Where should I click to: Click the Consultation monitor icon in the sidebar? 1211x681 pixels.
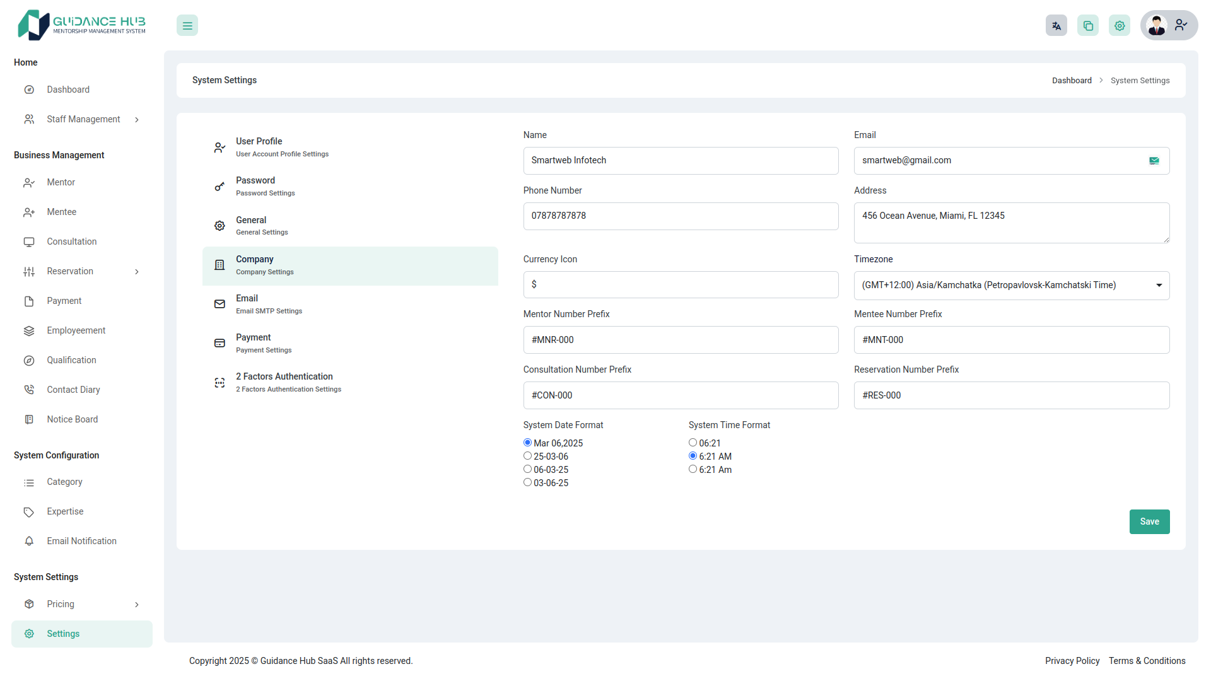pyautogui.click(x=29, y=242)
